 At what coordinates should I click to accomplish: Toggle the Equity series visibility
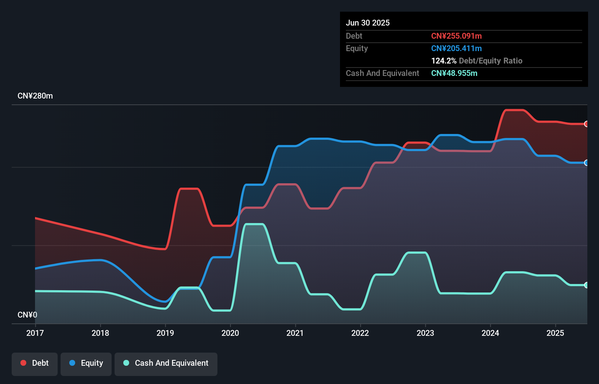[86, 363]
